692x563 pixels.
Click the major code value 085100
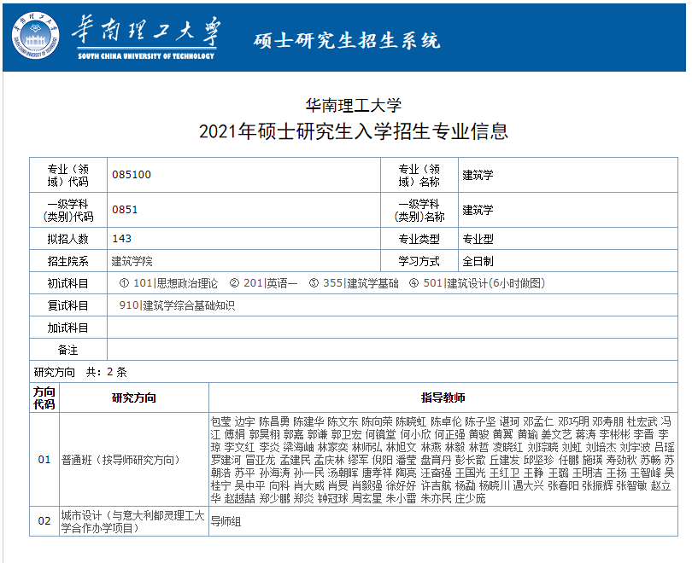[x=132, y=175]
